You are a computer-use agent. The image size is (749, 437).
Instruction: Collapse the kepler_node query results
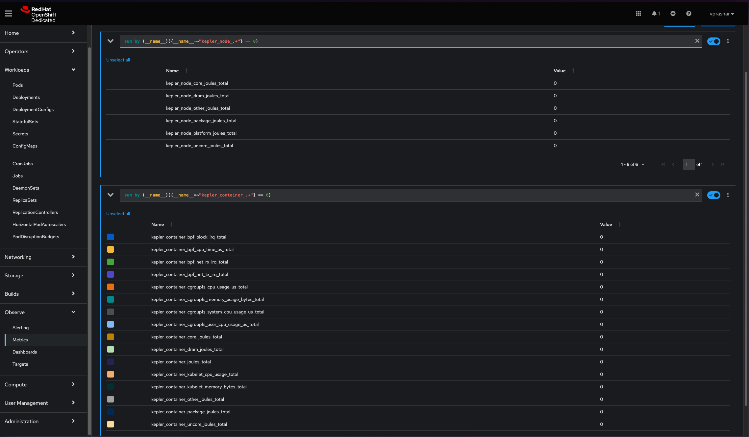pos(111,41)
